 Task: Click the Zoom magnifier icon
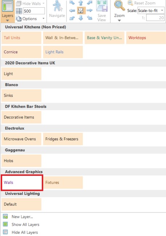tap(119, 6)
